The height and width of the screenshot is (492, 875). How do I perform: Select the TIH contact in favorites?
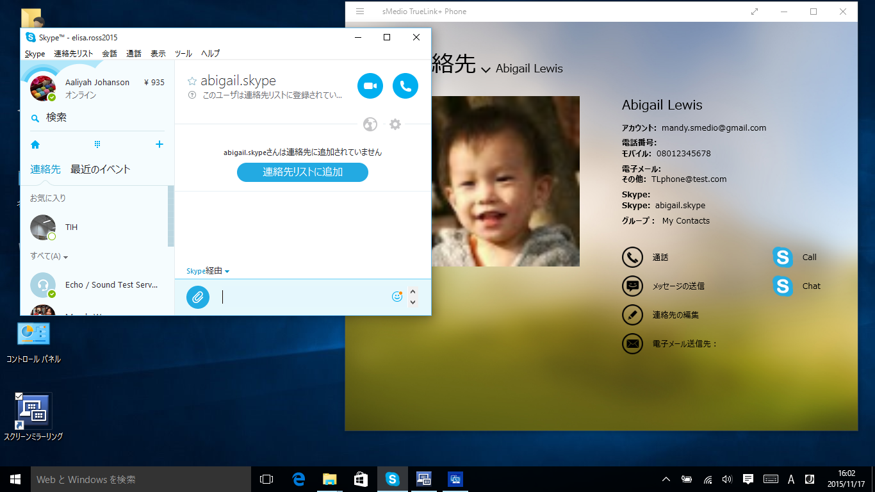click(x=70, y=227)
